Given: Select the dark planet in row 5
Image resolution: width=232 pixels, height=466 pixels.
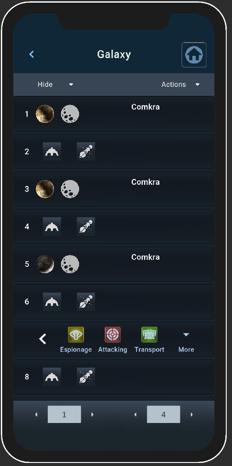Looking at the screenshot, I should tap(45, 264).
